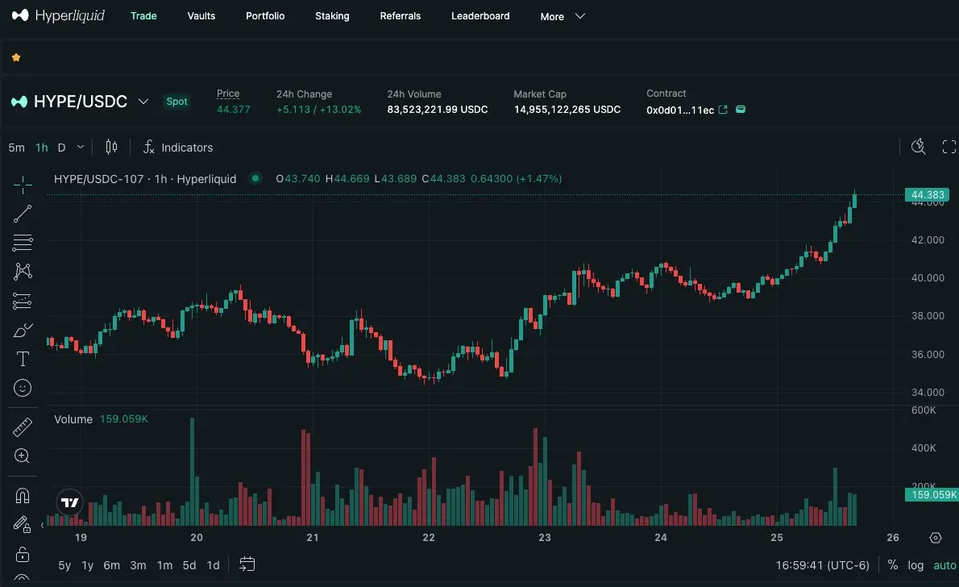Click contract address 0x0d01...11ec
959x587 pixels.
click(x=680, y=110)
